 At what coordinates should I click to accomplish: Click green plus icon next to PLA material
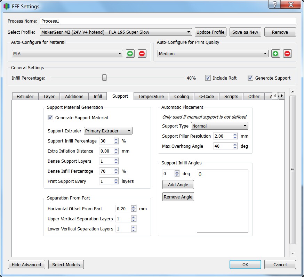[x=130, y=54]
